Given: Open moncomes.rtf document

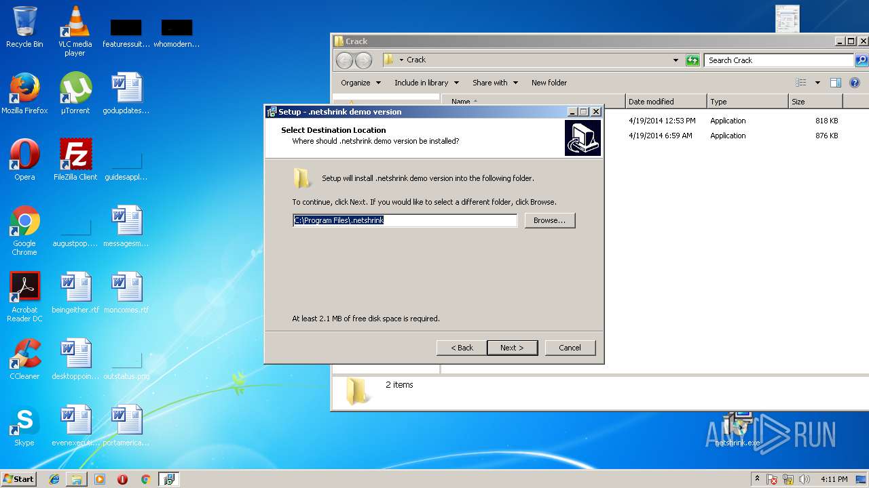Looking at the screenshot, I should click(x=126, y=293).
